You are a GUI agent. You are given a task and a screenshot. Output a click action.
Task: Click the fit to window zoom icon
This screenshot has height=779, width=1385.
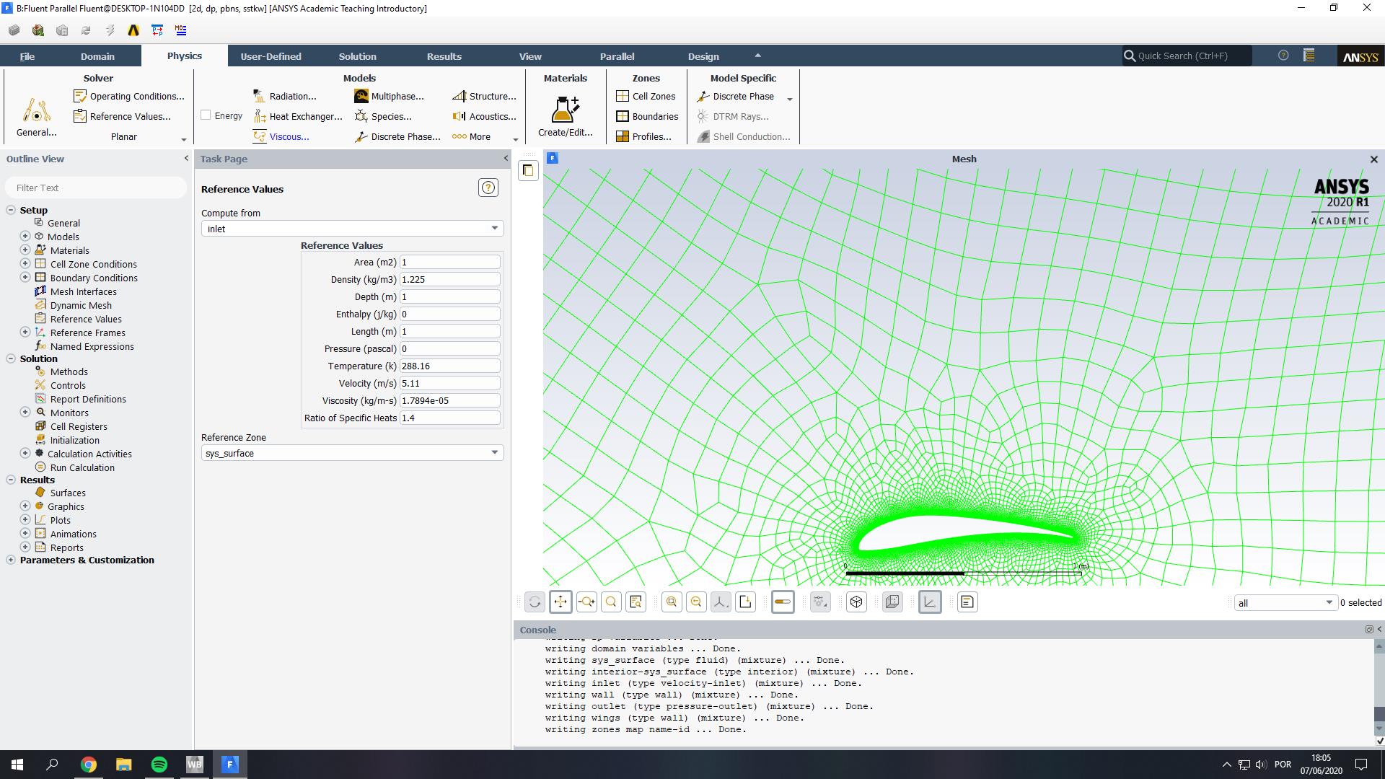click(x=672, y=602)
